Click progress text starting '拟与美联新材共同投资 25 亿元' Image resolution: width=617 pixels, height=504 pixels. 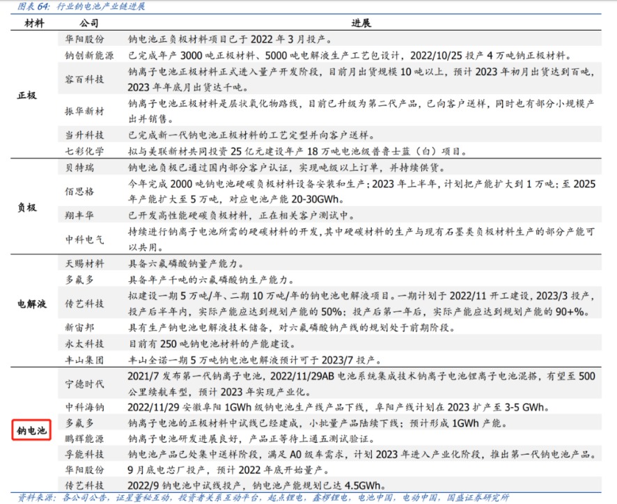pyautogui.click(x=297, y=151)
